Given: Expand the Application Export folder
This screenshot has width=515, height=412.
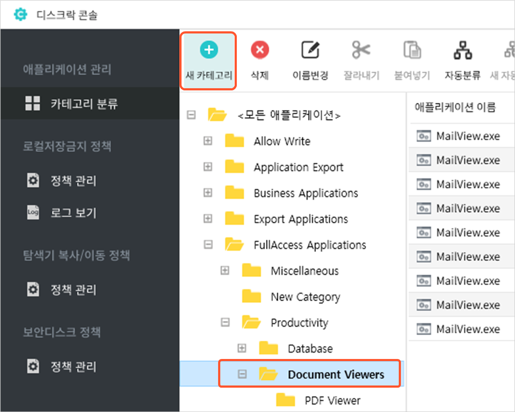Looking at the screenshot, I should pos(208,167).
